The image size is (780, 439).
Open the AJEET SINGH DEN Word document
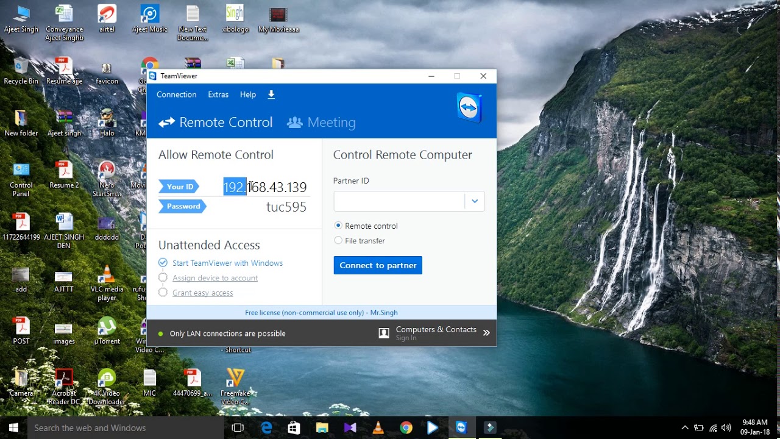coord(64,231)
